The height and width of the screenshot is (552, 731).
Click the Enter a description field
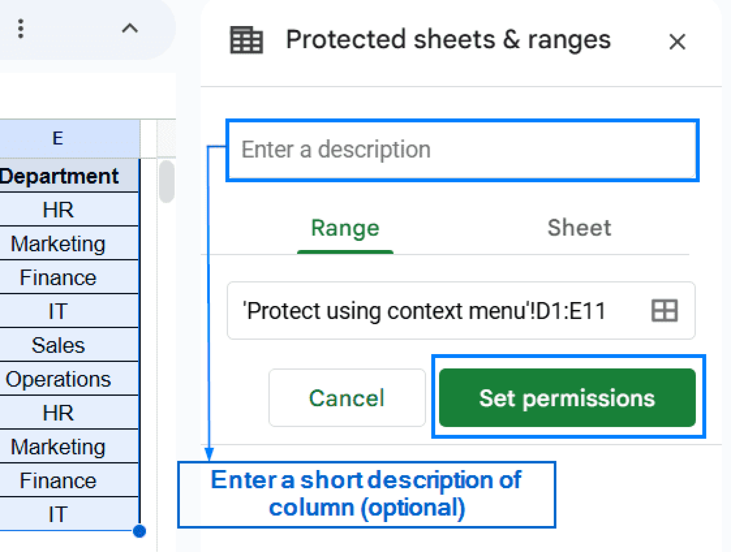click(x=460, y=149)
